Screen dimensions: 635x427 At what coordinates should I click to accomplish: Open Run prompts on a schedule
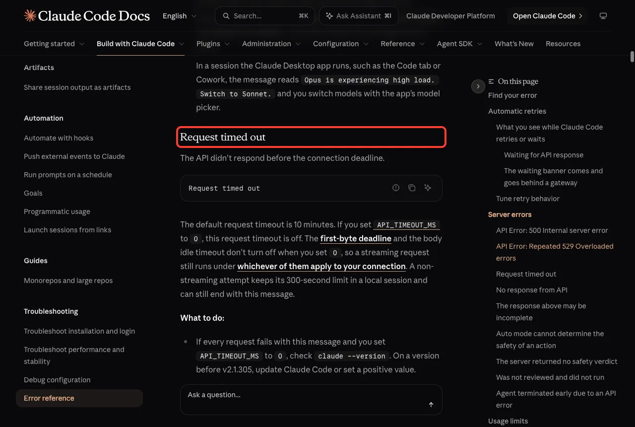click(x=68, y=175)
